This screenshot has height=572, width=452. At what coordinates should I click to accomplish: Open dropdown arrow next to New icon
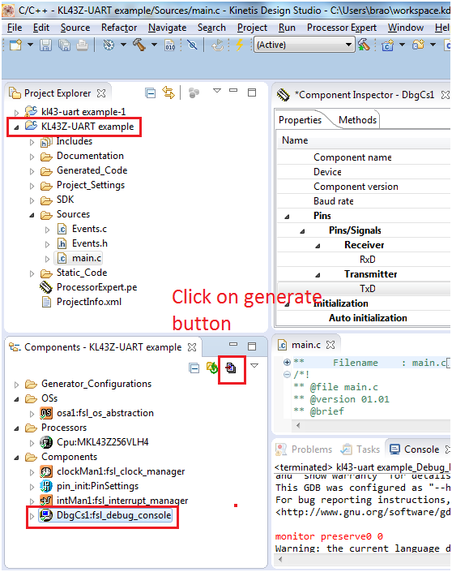click(x=30, y=45)
